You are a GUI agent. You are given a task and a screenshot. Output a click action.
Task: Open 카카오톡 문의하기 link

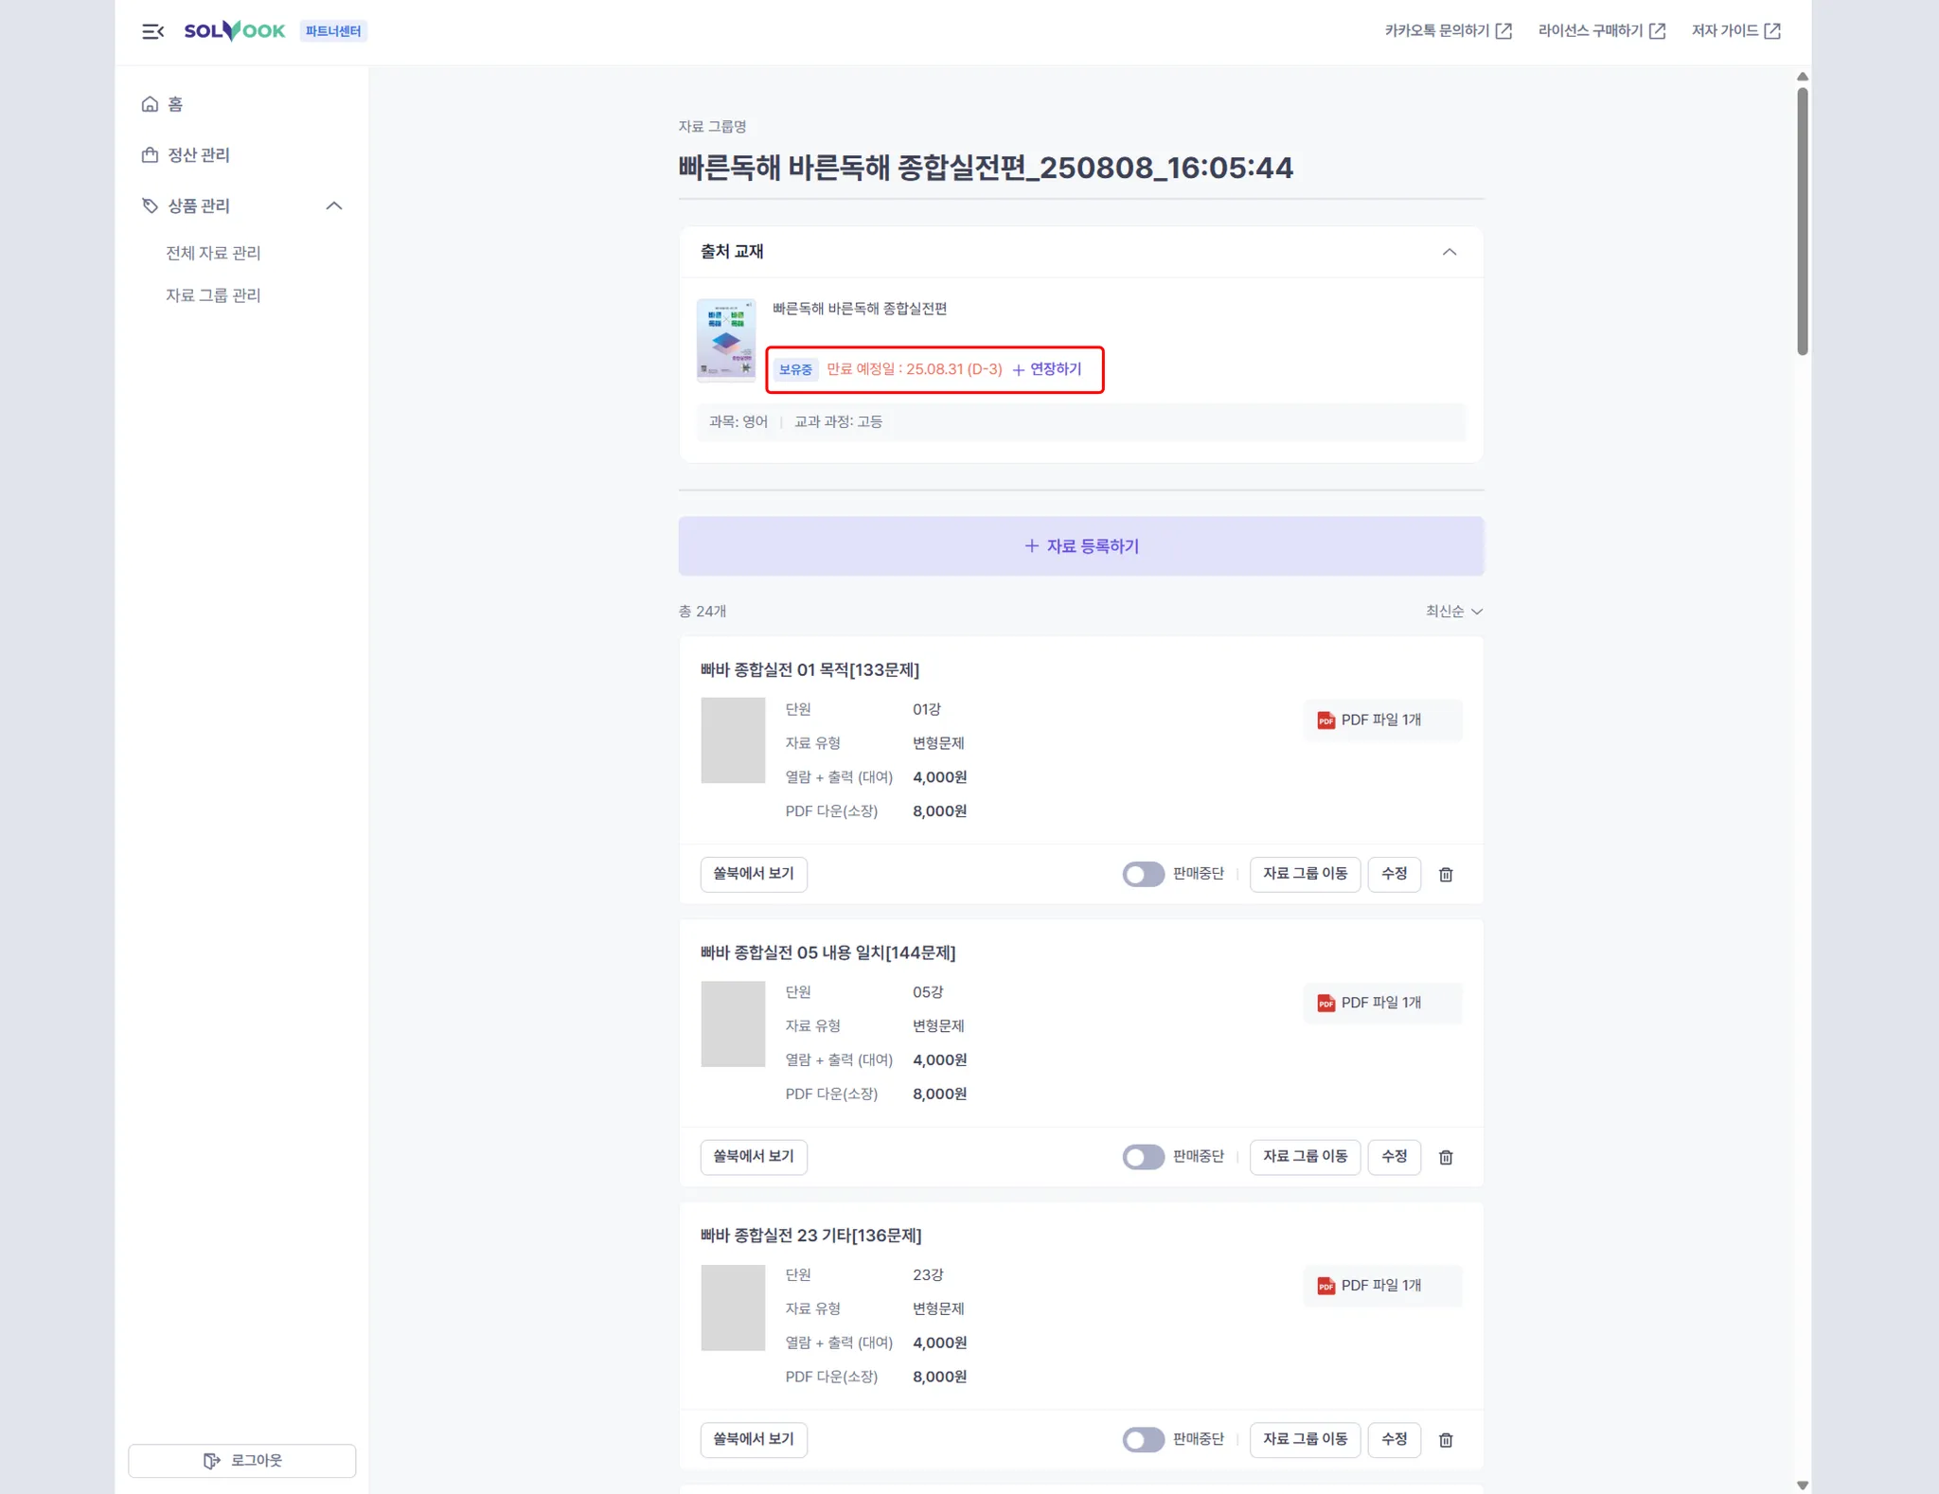1448,31
